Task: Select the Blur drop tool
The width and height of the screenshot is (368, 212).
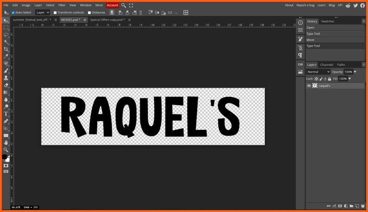Action: pos(6,100)
